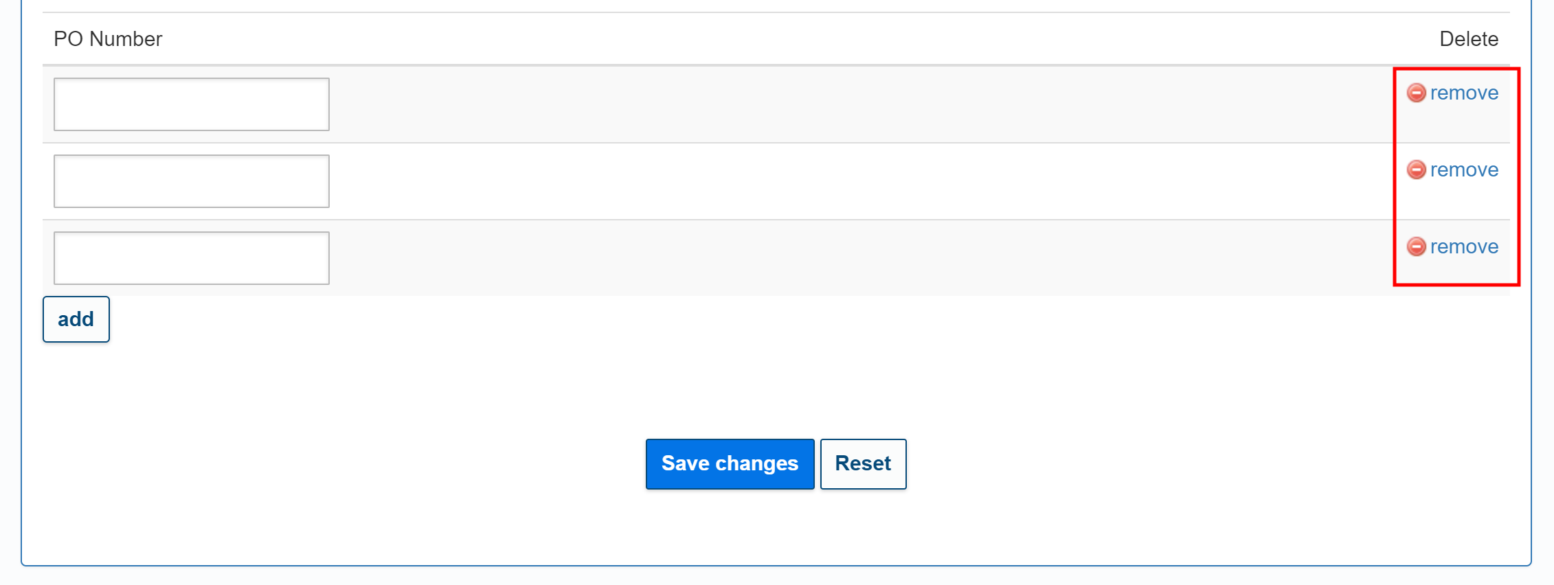Click the red minus icon in the third row
1554x585 pixels.
pos(1416,246)
